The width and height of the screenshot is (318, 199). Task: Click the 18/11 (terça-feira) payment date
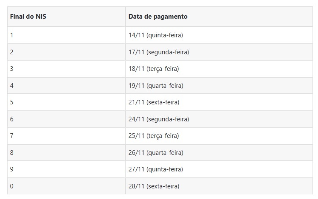pos(154,69)
